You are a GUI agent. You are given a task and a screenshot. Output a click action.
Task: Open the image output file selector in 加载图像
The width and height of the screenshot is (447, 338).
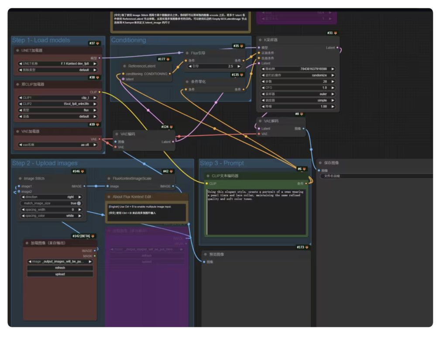click(60, 262)
